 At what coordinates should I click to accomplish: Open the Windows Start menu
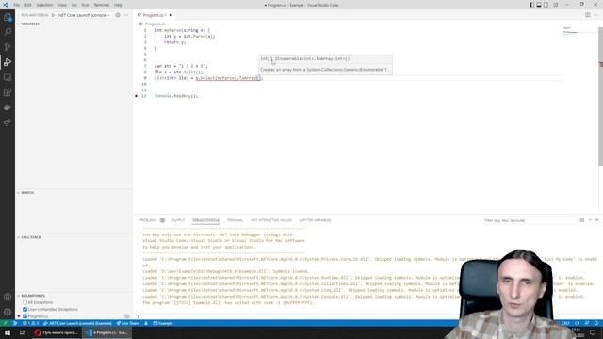click(x=8, y=332)
